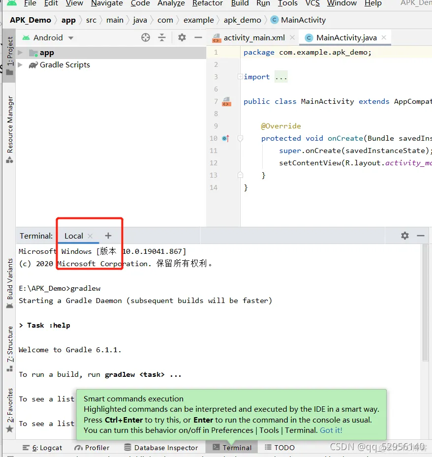Screen dimensions: 432x457
Task: Click the gradlew command line in terminal
Action: pos(60,288)
